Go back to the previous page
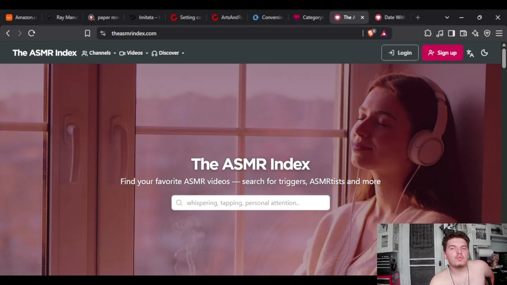This screenshot has height=285, width=507. tap(8, 33)
